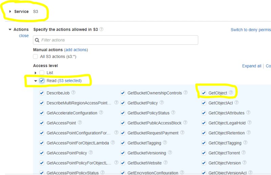Show help for GetObjectAttributes

[248, 112]
